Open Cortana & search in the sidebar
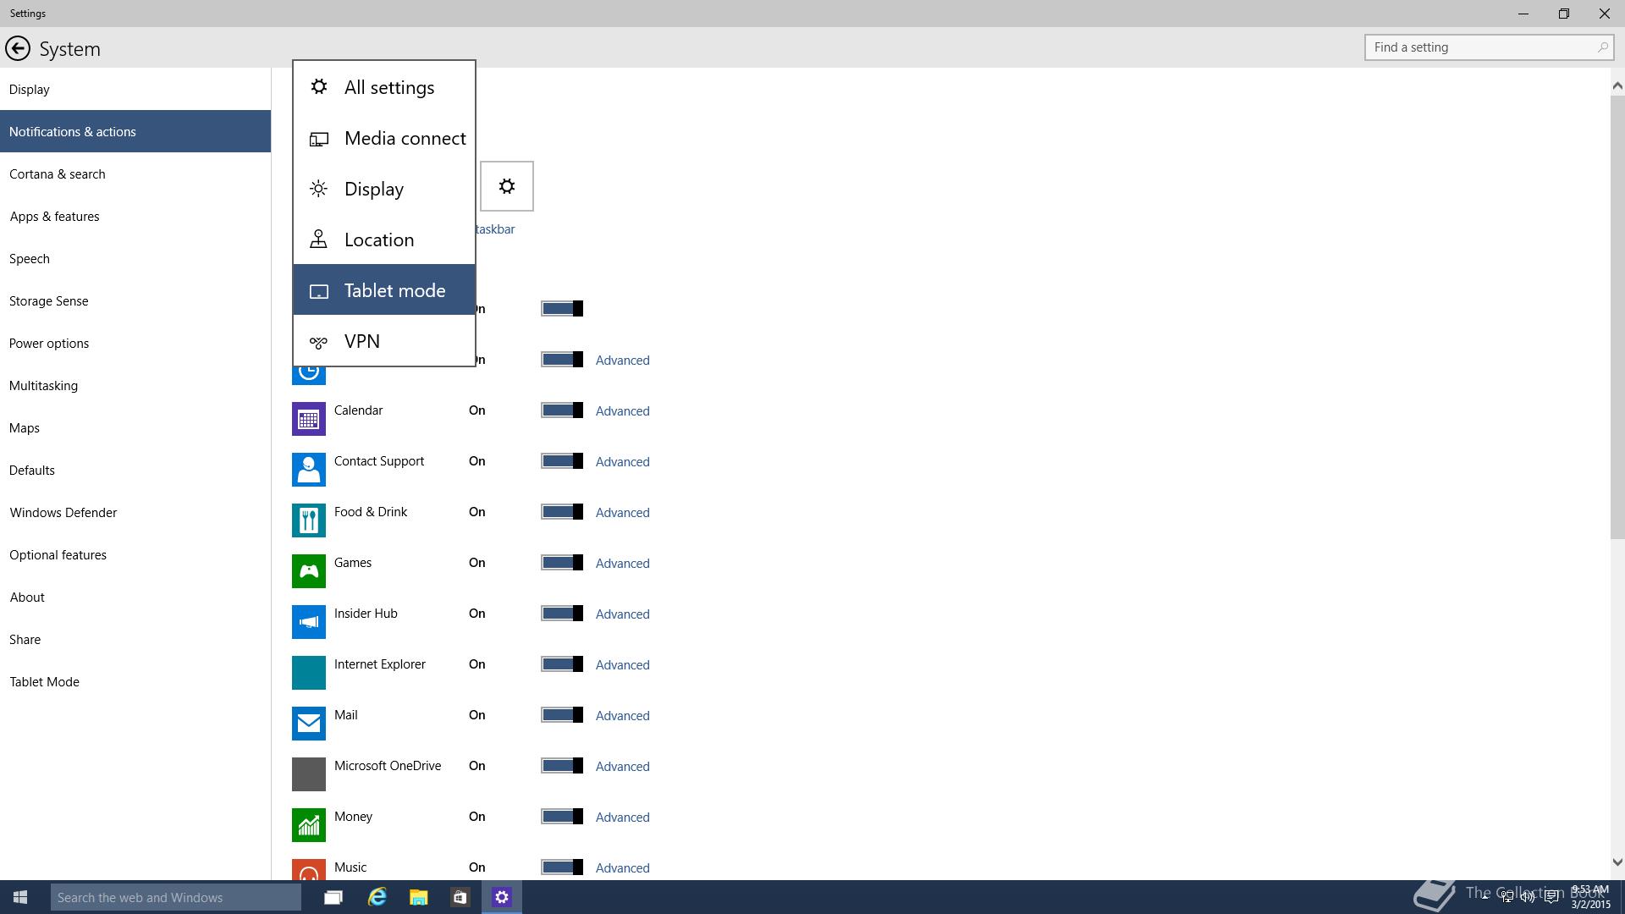This screenshot has width=1625, height=914. pos(135,173)
